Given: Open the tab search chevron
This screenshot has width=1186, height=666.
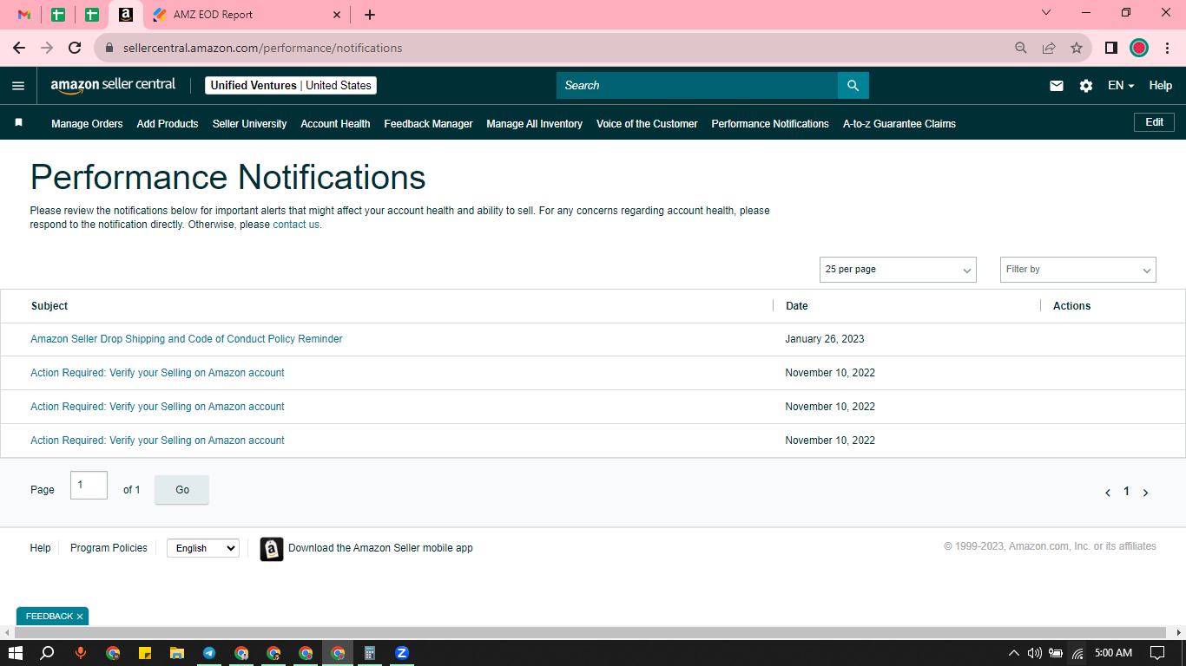Looking at the screenshot, I should pos(1046,13).
